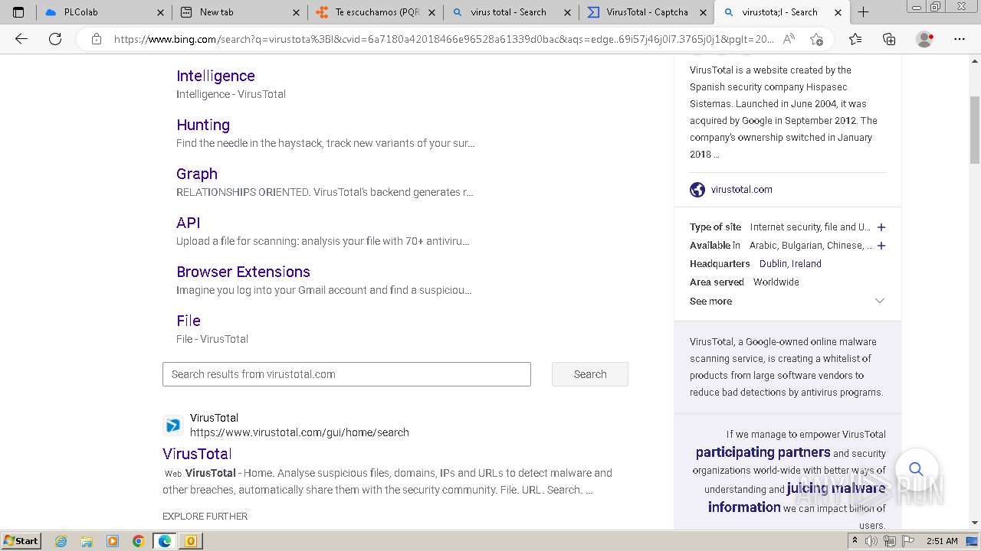Open the Browser Extensions sitelink

[243, 272]
